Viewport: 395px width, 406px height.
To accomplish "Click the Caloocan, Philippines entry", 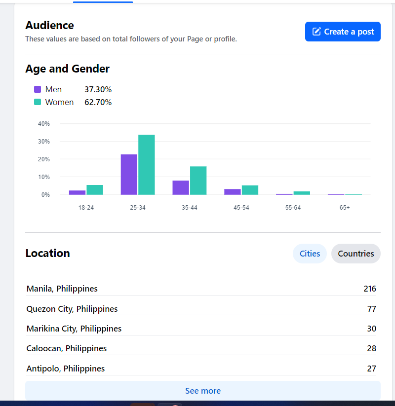I will pyautogui.click(x=67, y=348).
